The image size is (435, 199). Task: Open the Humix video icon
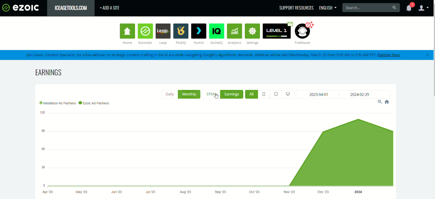click(199, 31)
